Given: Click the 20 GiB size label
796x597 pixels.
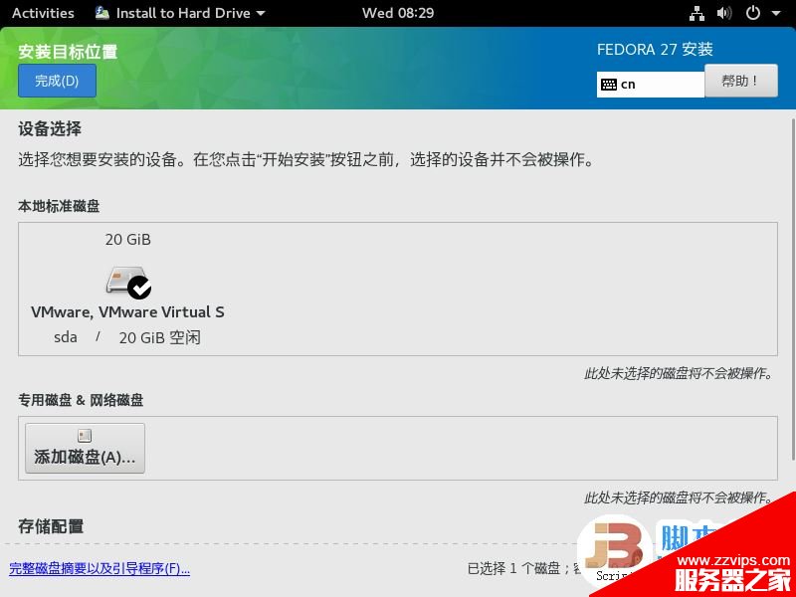Looking at the screenshot, I should (x=128, y=239).
